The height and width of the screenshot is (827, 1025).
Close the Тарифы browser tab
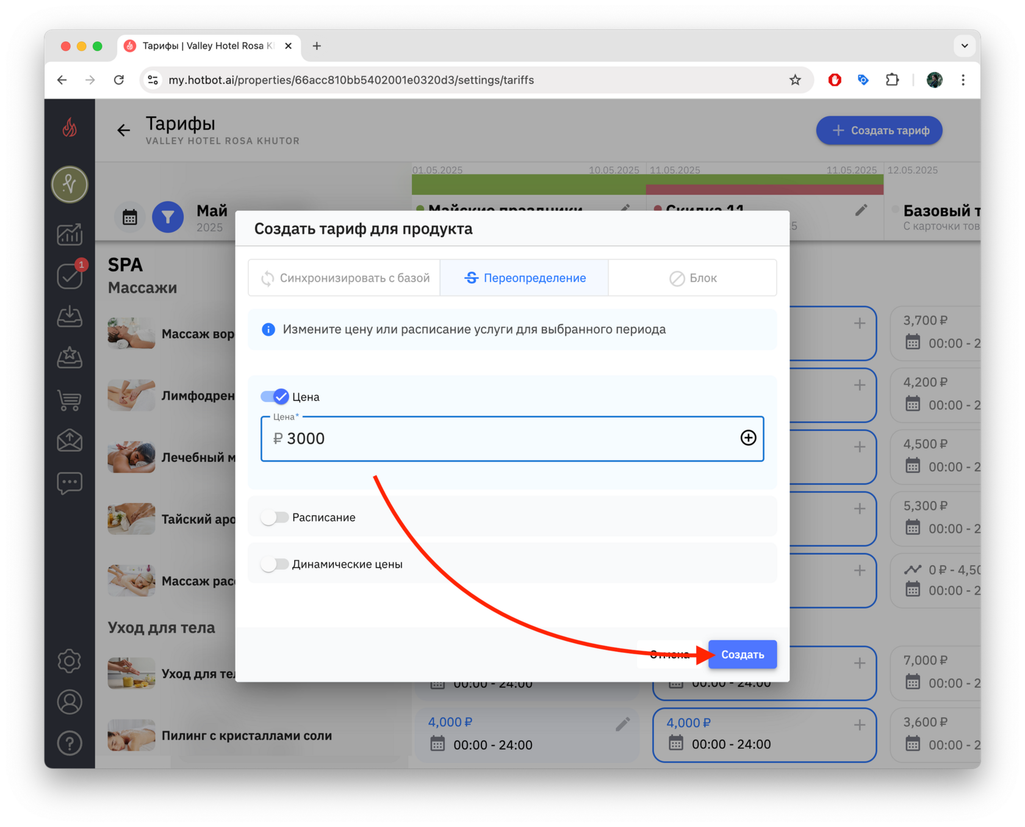(288, 46)
